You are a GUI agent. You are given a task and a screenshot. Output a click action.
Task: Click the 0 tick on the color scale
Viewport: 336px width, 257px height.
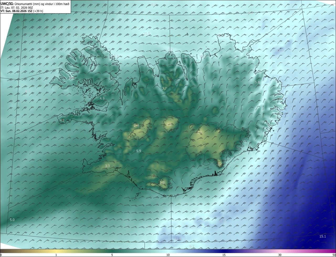coord(1,255)
